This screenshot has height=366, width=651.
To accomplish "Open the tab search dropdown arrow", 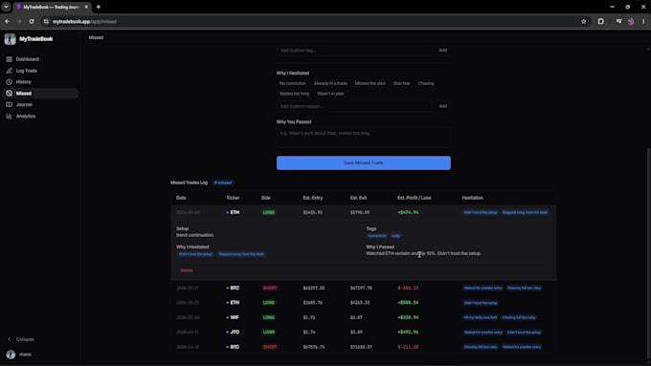I will (6, 7).
